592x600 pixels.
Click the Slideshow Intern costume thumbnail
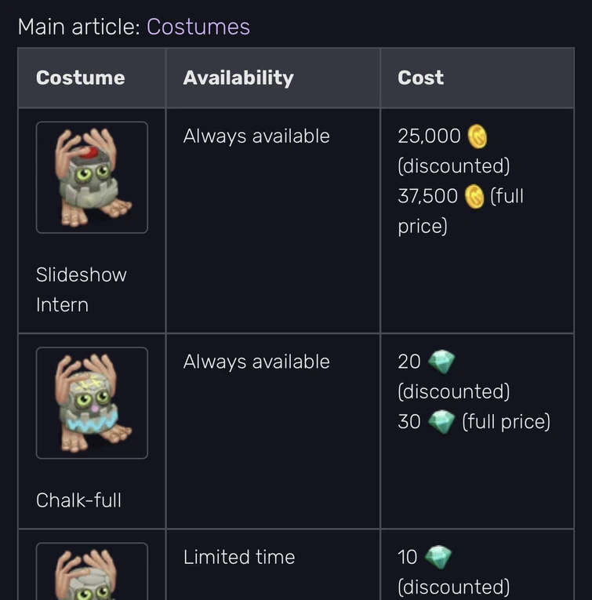point(92,177)
